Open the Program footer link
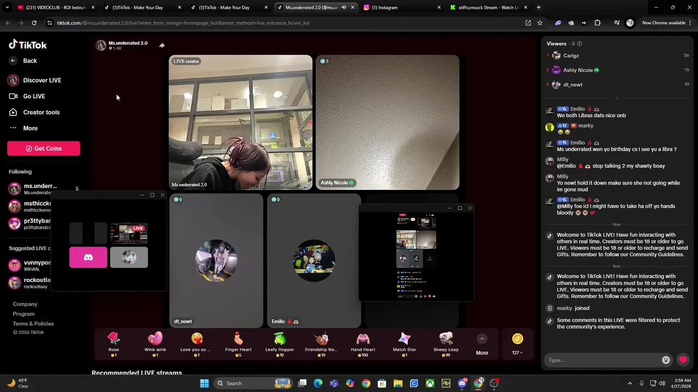The image size is (698, 392). point(23,314)
